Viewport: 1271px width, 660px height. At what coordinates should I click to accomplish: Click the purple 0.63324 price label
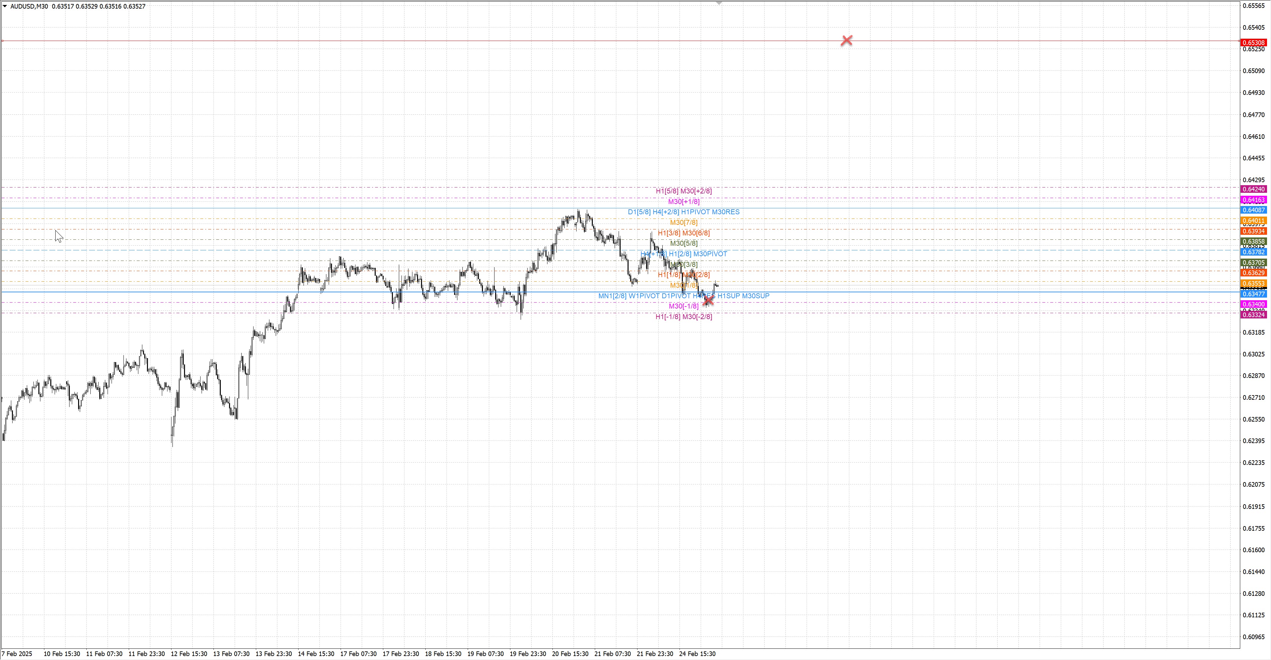pos(1253,315)
